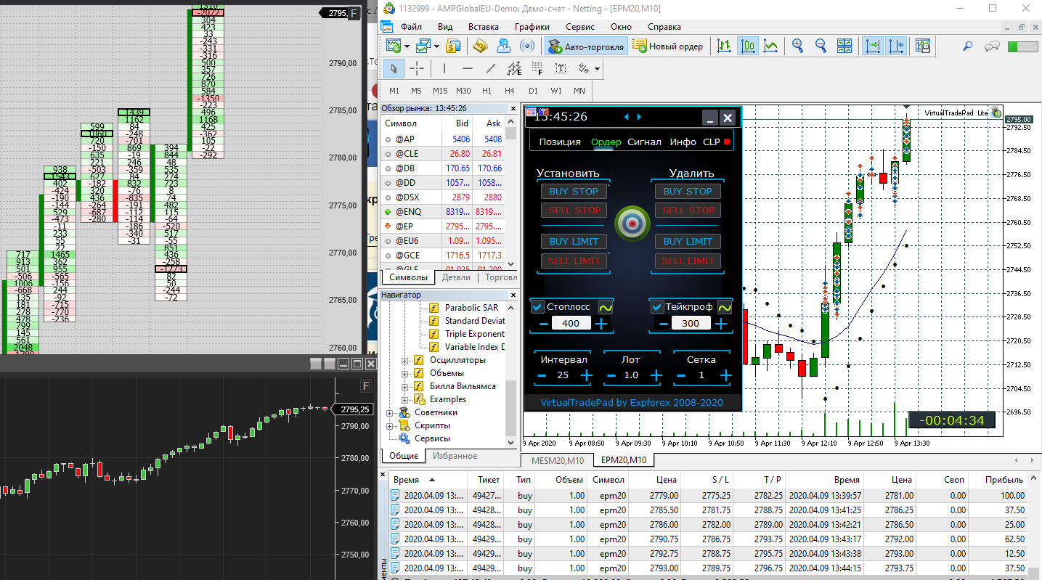Open the Графики menu
Screen dimensions: 1042x580
(x=532, y=27)
